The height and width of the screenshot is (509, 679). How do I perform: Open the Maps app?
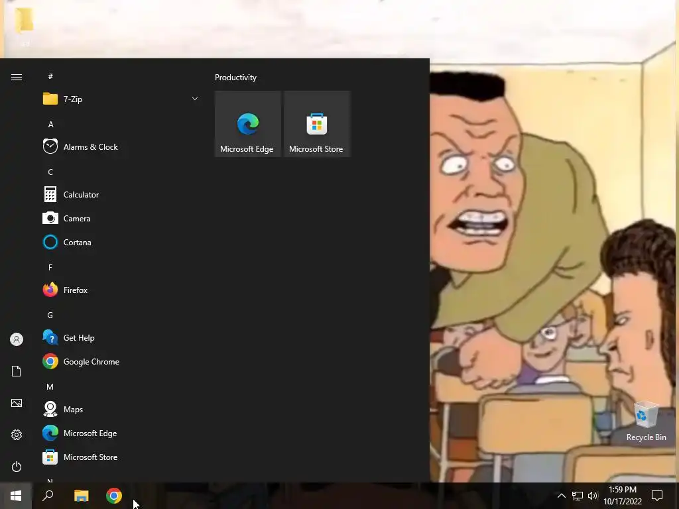coord(121,409)
